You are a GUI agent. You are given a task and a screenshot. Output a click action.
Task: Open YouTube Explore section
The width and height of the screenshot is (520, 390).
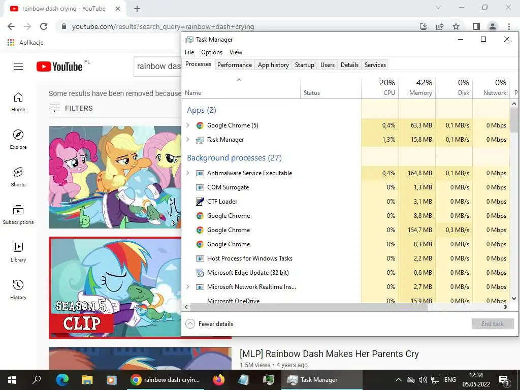pyautogui.click(x=18, y=140)
